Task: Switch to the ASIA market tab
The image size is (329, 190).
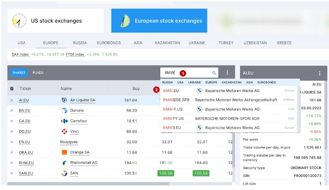Action: point(138,43)
